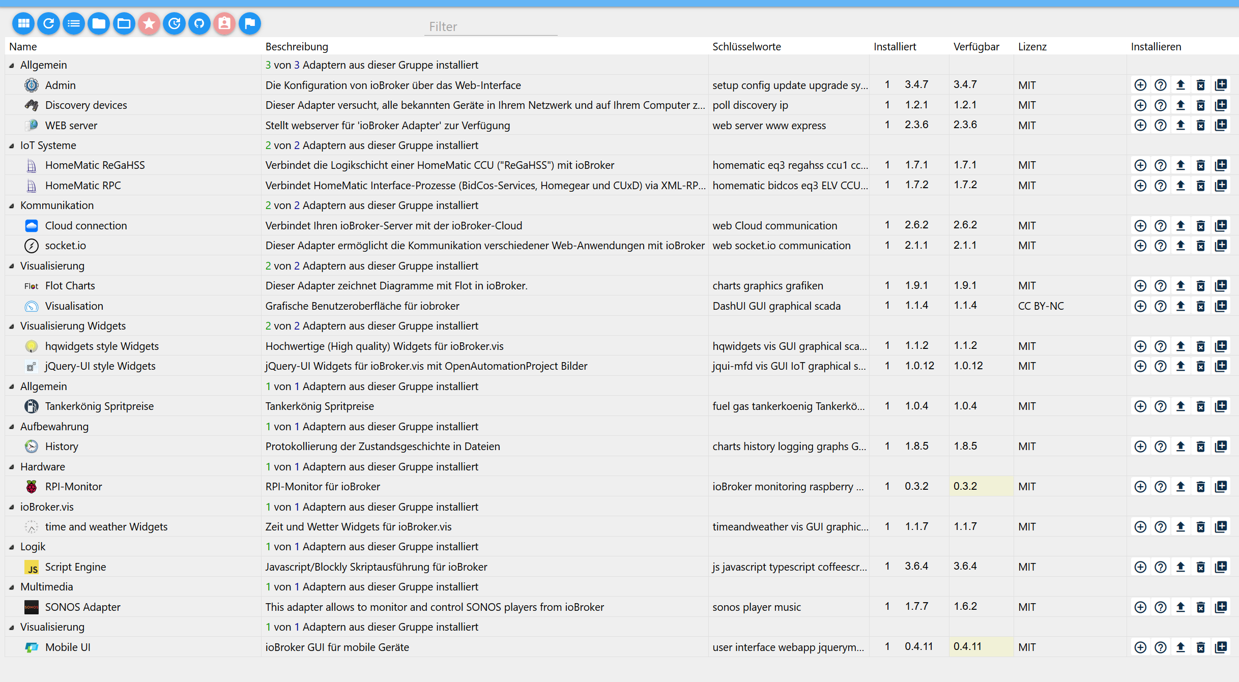Collapse the Kommunikation group

coord(12,205)
